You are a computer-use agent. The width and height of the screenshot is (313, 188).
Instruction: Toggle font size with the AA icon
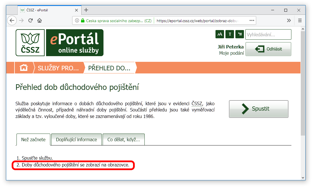coord(219,34)
